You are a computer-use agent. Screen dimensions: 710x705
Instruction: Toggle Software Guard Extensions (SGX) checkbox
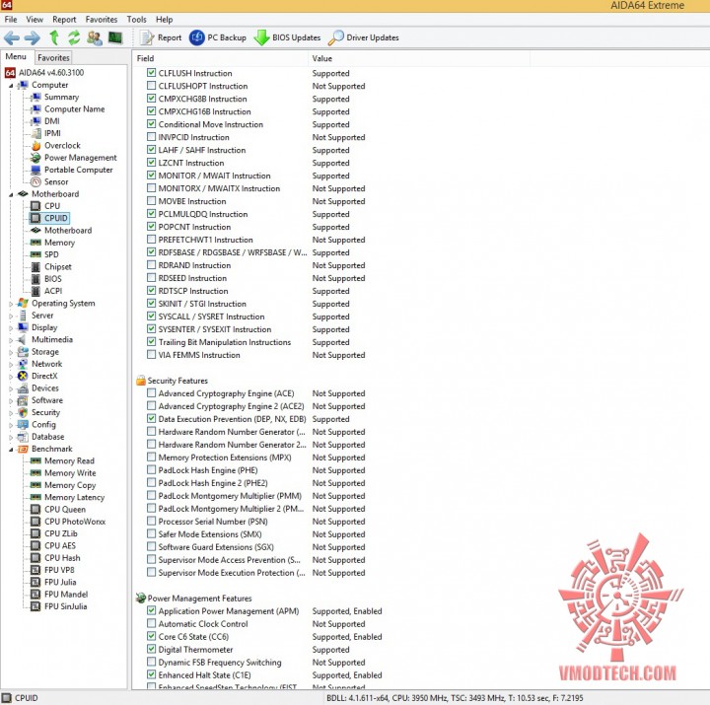click(x=151, y=546)
